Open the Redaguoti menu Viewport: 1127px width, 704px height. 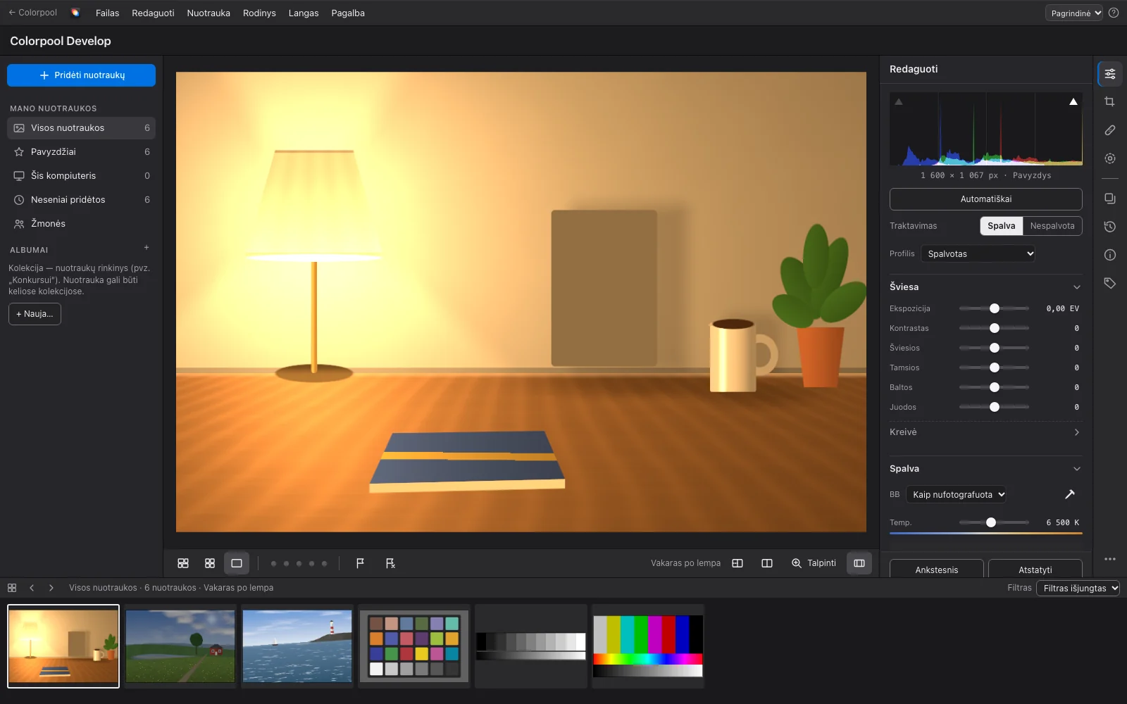click(153, 13)
